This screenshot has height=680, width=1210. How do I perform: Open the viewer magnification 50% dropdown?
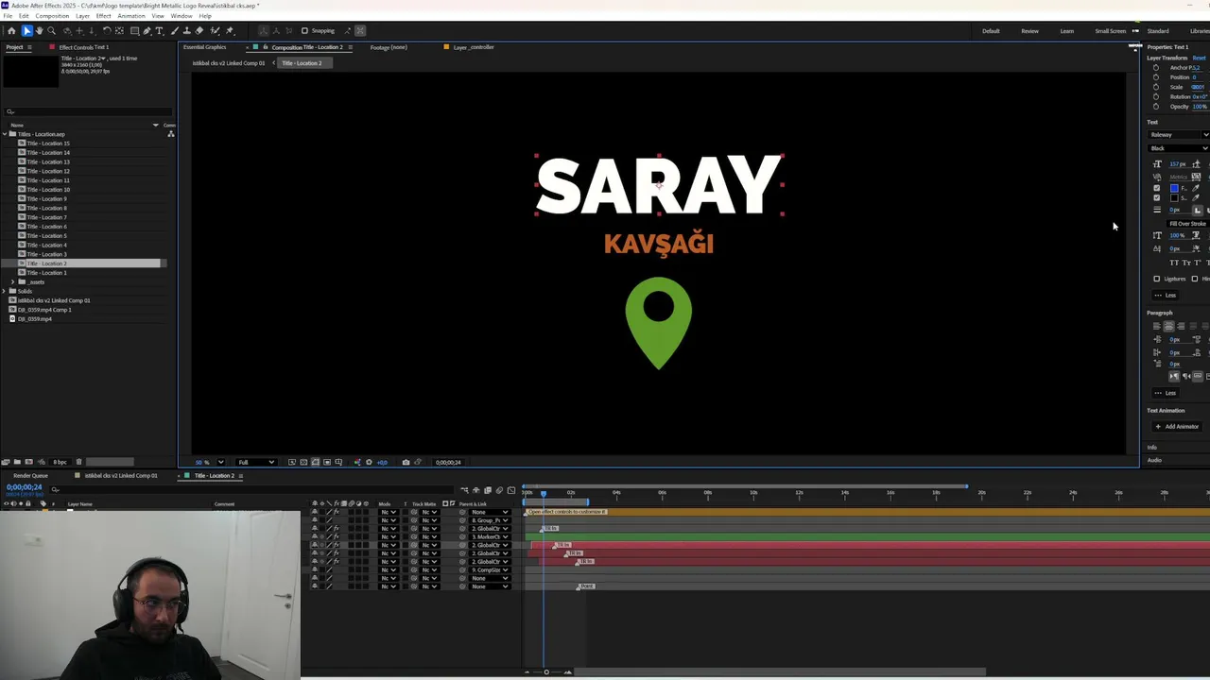pyautogui.click(x=221, y=462)
